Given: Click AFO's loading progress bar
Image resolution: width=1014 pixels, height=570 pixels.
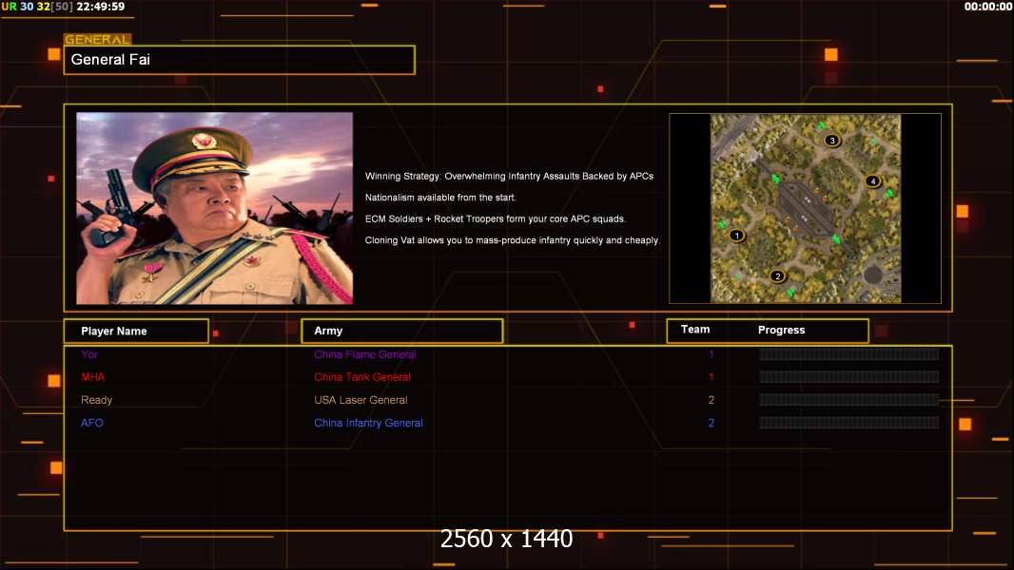Looking at the screenshot, I should click(x=849, y=423).
